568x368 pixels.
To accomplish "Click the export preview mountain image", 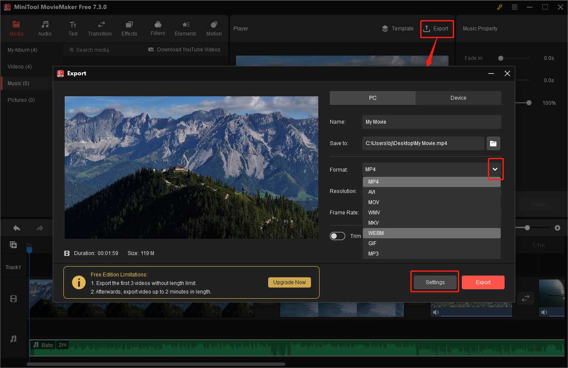I will 191,167.
